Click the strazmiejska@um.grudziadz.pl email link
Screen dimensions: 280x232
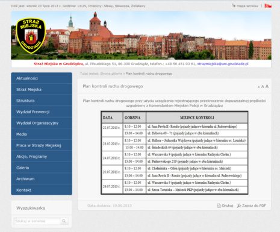[x=223, y=64]
